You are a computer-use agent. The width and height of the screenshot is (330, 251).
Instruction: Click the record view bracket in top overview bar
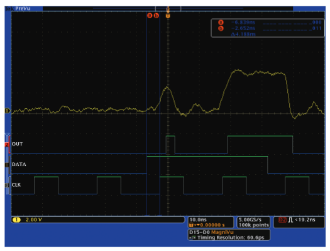[x=168, y=9]
